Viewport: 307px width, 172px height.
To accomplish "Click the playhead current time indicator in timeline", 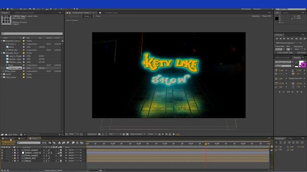I will click(206, 144).
